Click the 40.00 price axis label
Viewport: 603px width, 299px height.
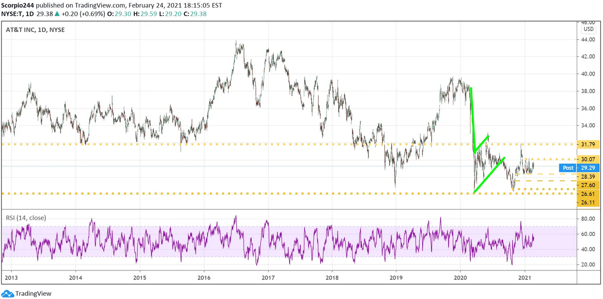pyautogui.click(x=588, y=74)
